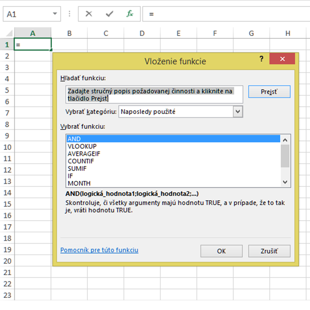Click the Cancel X icon in formula bar
310x310 pixels.
(x=89, y=14)
